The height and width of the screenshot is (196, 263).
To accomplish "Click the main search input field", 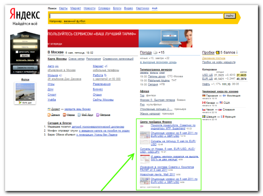I will 136,16.
